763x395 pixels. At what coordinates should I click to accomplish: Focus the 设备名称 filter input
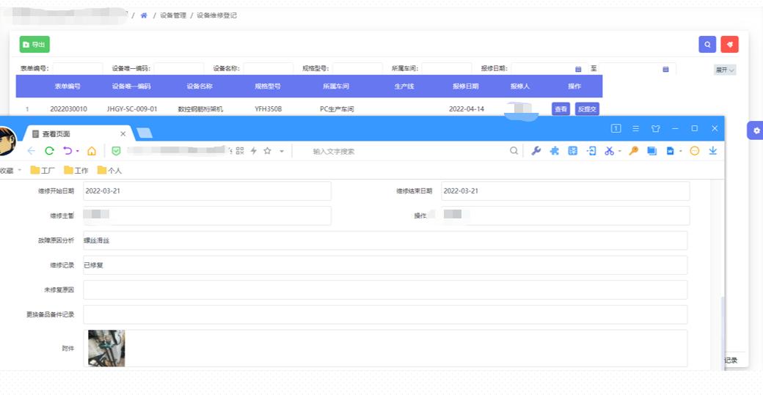(268, 68)
